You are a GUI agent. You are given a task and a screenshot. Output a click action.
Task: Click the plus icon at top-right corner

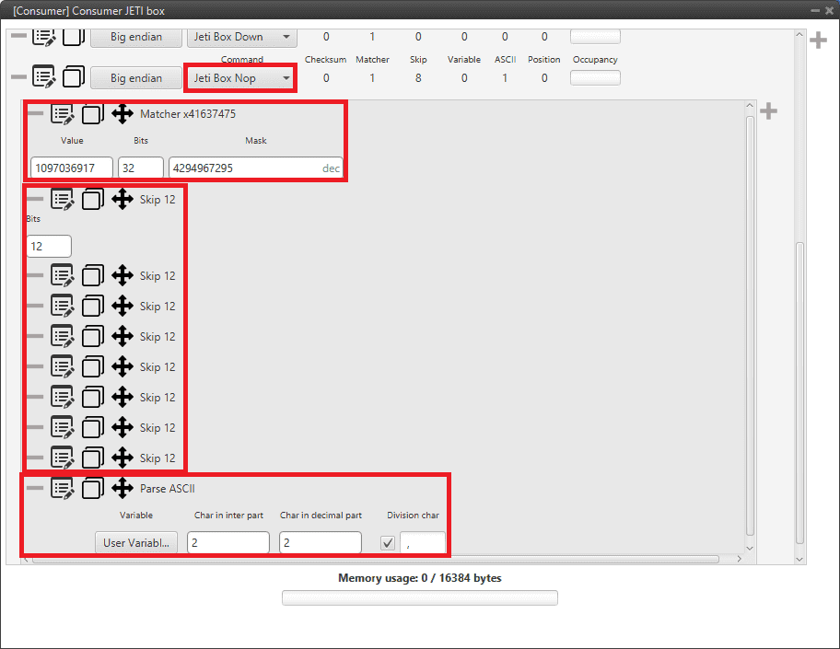(817, 41)
